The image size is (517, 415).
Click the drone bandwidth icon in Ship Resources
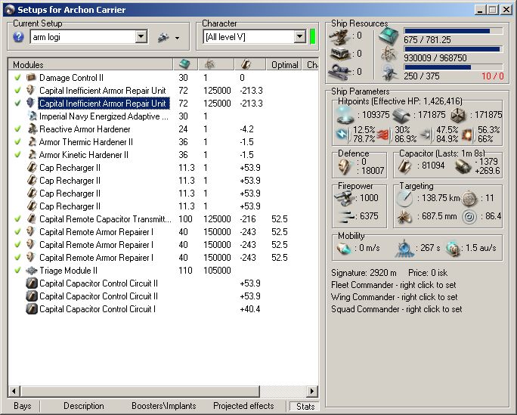click(389, 73)
